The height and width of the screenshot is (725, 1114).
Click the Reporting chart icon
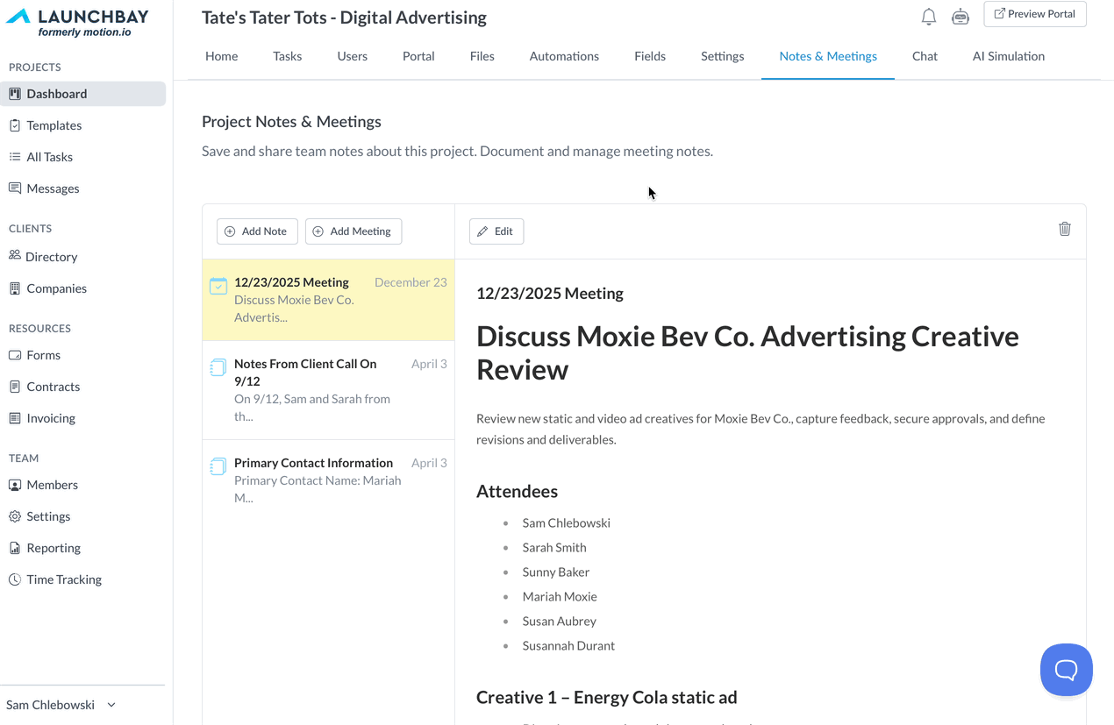pos(15,548)
